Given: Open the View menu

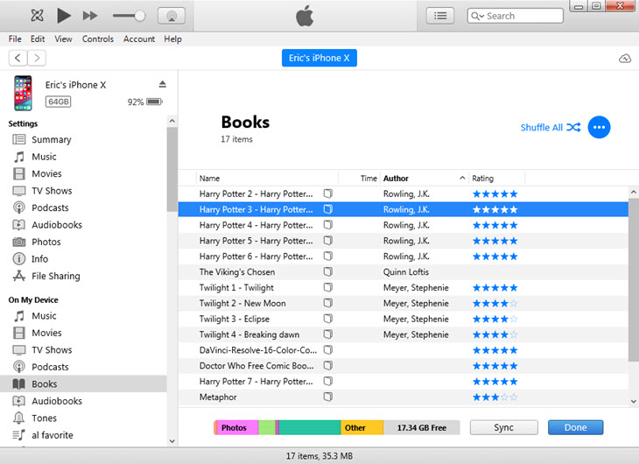Looking at the screenshot, I should 63,39.
